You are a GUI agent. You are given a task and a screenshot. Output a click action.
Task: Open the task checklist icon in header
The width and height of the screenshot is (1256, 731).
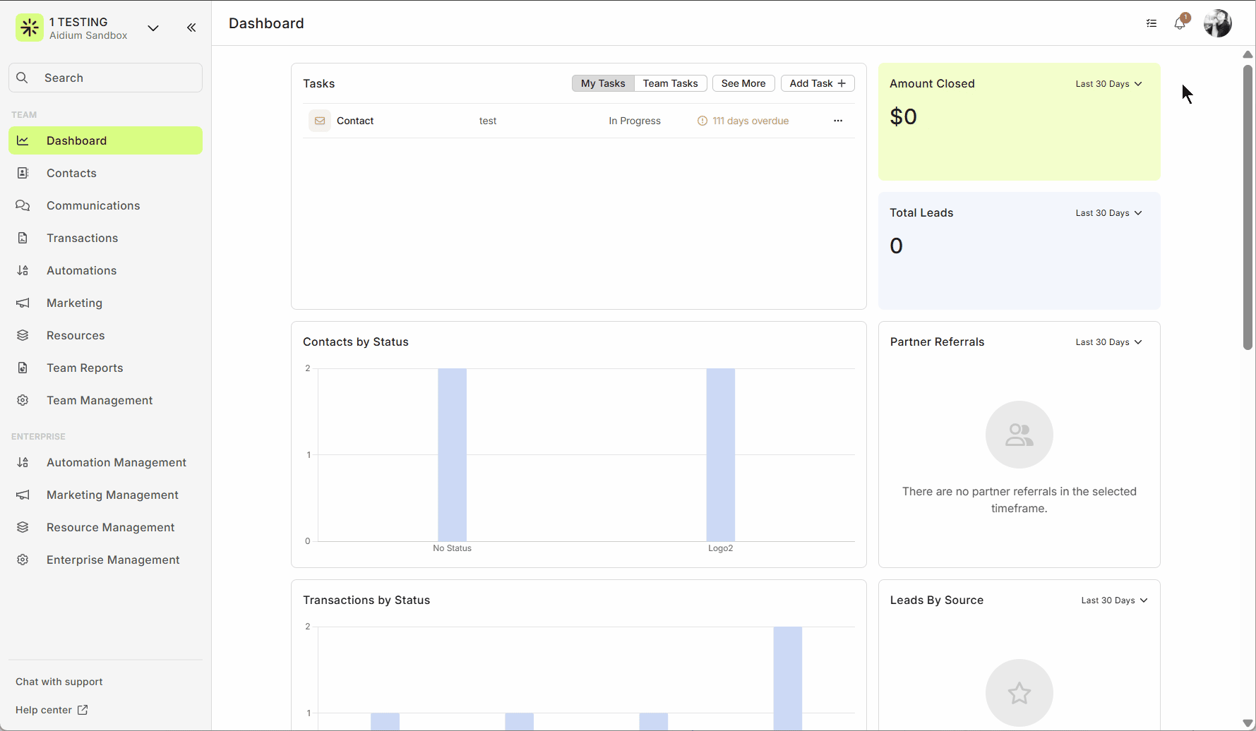(1152, 24)
